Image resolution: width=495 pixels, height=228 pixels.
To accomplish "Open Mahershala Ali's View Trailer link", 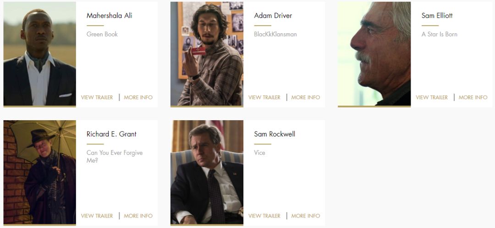I will [x=97, y=97].
